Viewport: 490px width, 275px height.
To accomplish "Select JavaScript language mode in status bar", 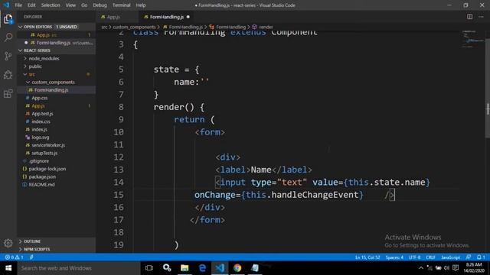I will [x=450, y=257].
